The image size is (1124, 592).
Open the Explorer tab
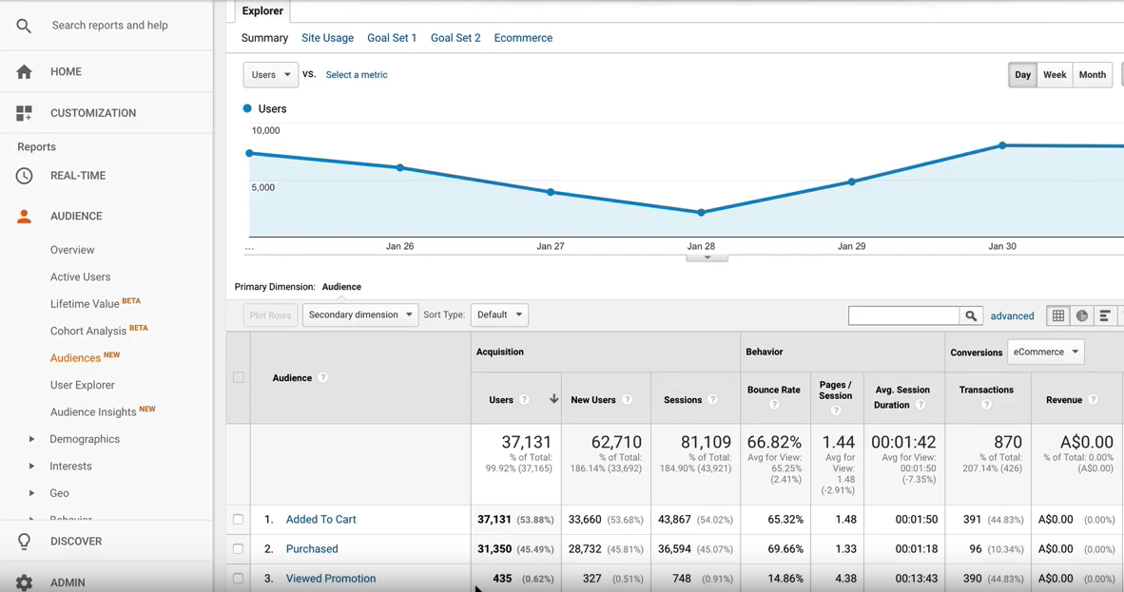[x=262, y=10]
